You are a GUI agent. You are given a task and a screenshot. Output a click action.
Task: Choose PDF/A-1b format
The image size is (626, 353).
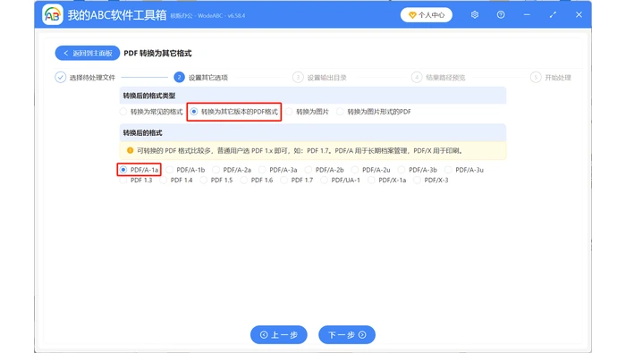click(186, 170)
